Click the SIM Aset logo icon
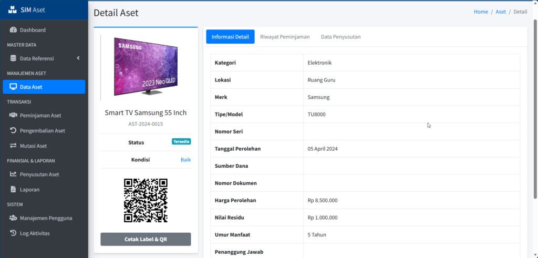 (12, 9)
